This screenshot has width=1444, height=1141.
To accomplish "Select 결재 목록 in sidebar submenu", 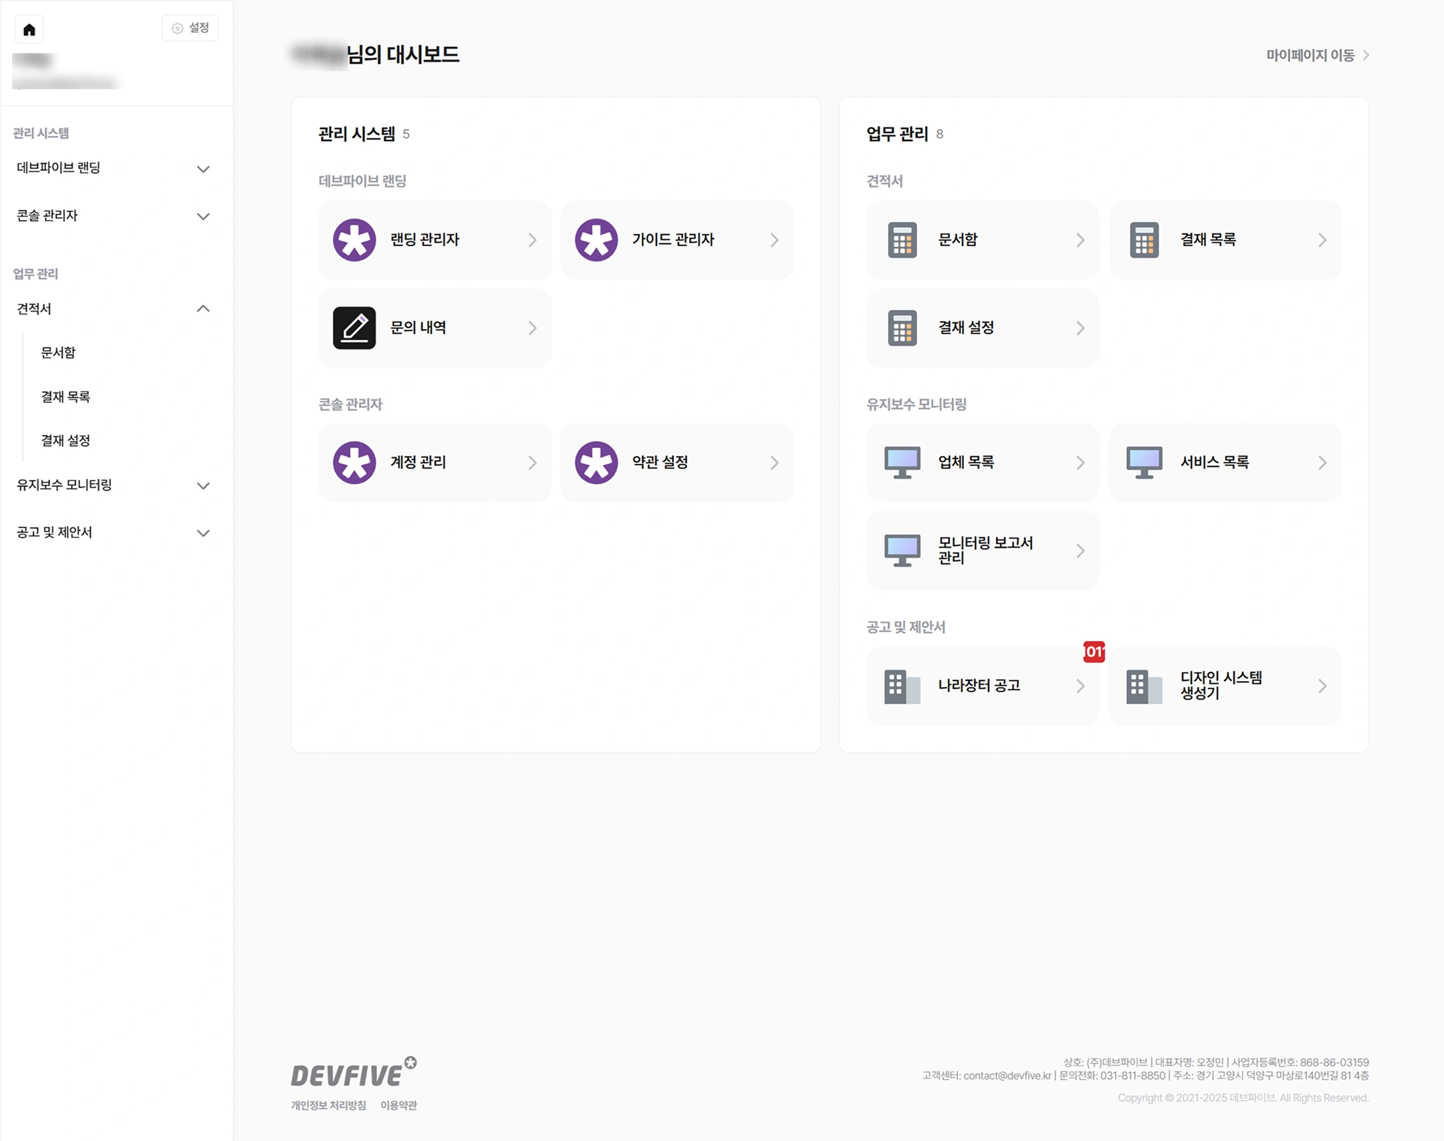I will click(x=66, y=397).
